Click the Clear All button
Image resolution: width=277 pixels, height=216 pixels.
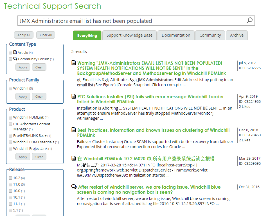tap(46, 35)
